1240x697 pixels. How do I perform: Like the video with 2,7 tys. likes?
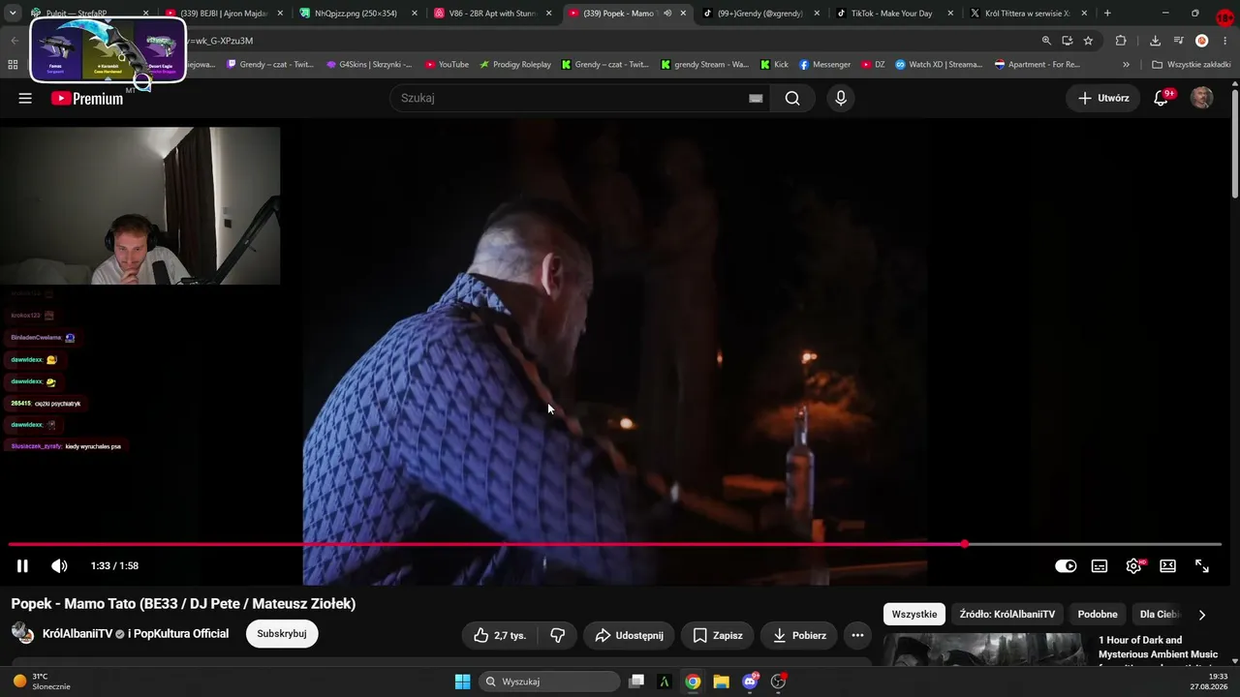500,635
